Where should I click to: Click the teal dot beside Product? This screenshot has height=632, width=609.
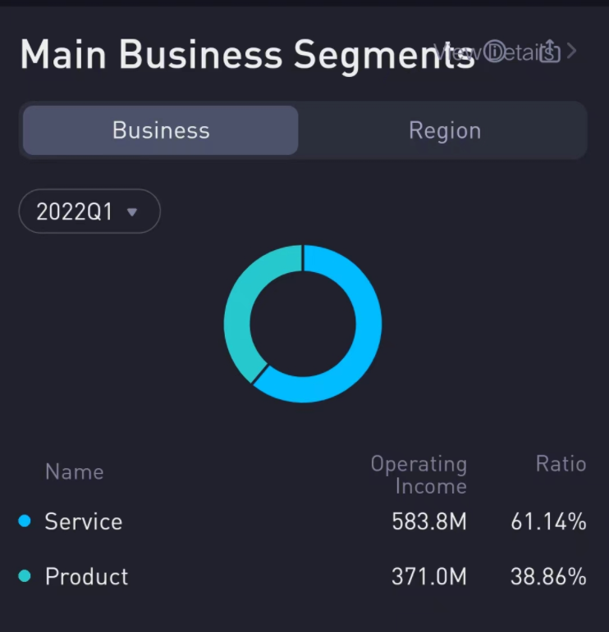click(x=25, y=576)
